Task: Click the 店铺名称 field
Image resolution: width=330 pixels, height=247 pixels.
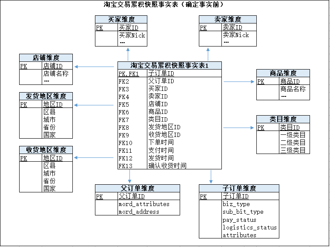Action: click(56, 73)
